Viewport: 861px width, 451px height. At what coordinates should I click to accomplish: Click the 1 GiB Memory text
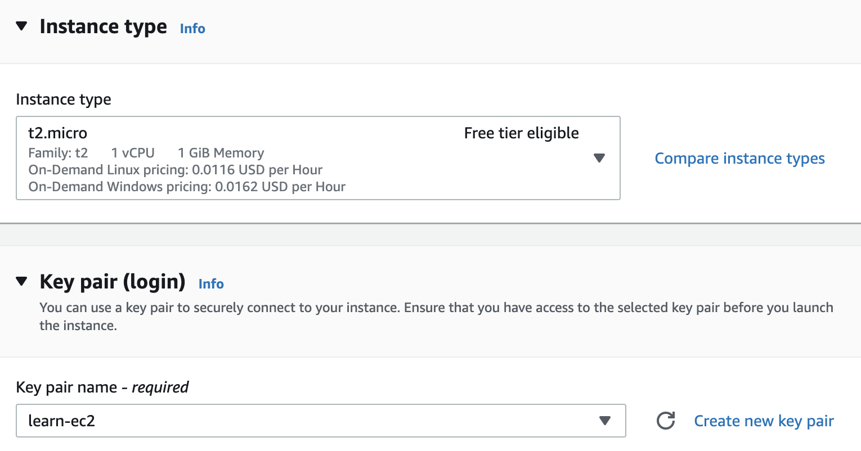(221, 153)
